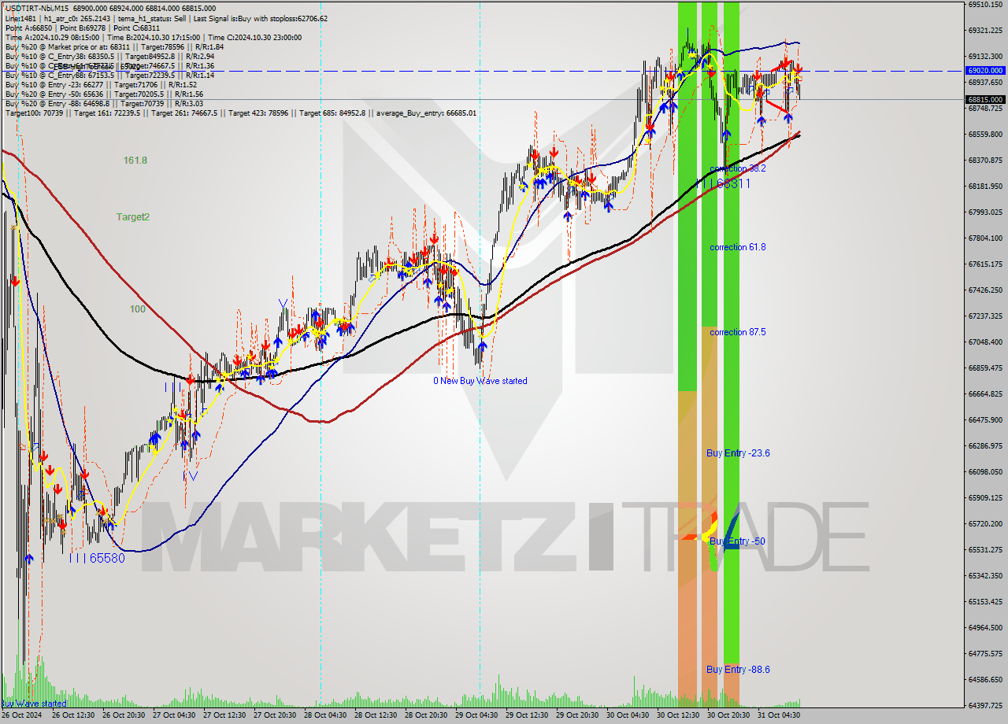Click the 67237.150 price axis label

[985, 316]
